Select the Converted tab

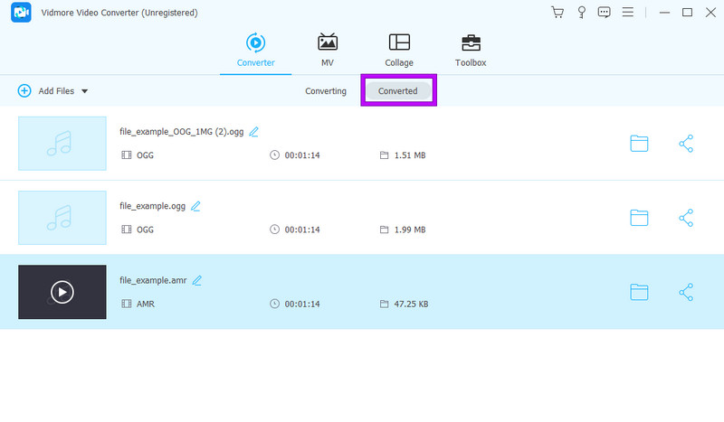coord(398,91)
